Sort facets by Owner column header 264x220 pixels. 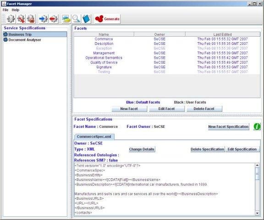coord(159,34)
